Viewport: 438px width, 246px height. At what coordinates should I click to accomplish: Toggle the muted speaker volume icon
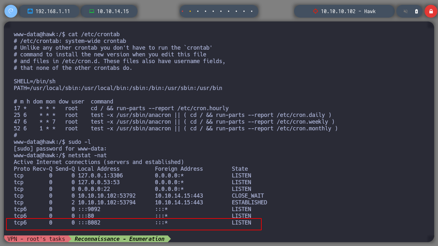point(406,11)
